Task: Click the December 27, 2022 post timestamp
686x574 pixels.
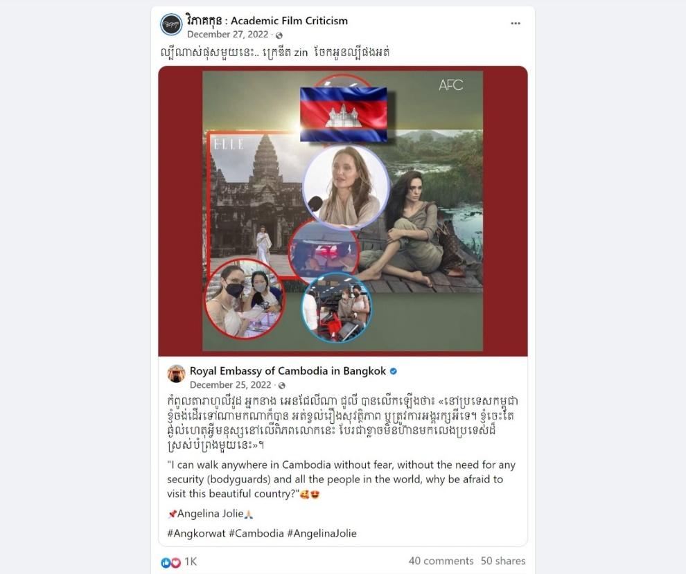Action: click(227, 35)
